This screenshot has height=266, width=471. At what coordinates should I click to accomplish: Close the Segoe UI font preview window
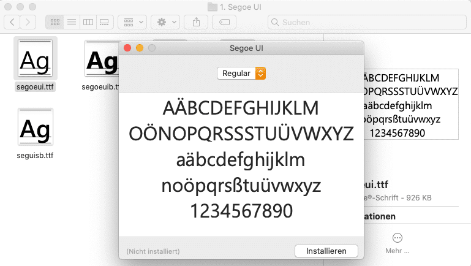pos(127,48)
